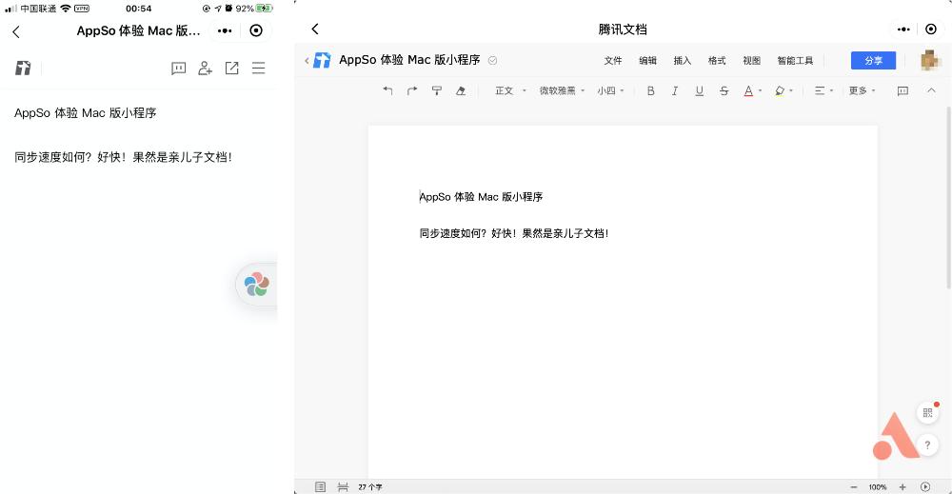Click the font color A swatch
Image resolution: width=952 pixels, height=494 pixels.
click(748, 91)
